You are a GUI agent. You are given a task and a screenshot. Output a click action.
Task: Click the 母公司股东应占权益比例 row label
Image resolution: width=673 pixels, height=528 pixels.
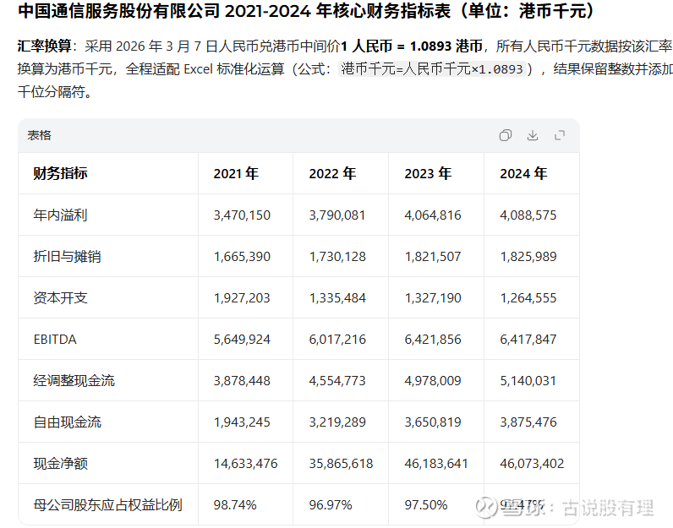(x=107, y=505)
